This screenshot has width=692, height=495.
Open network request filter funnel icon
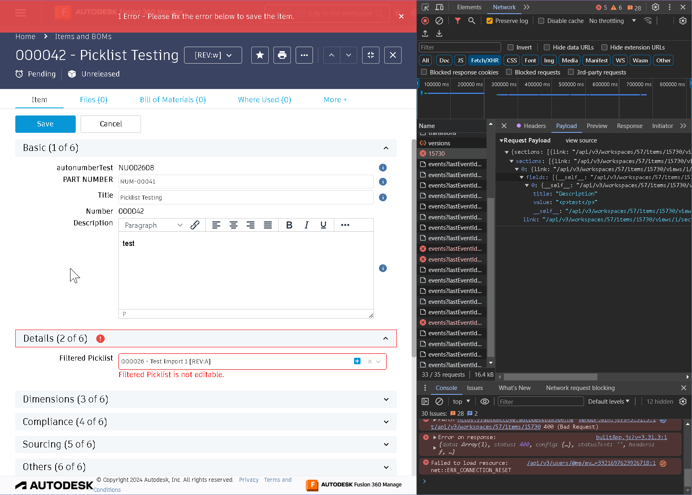pos(457,21)
